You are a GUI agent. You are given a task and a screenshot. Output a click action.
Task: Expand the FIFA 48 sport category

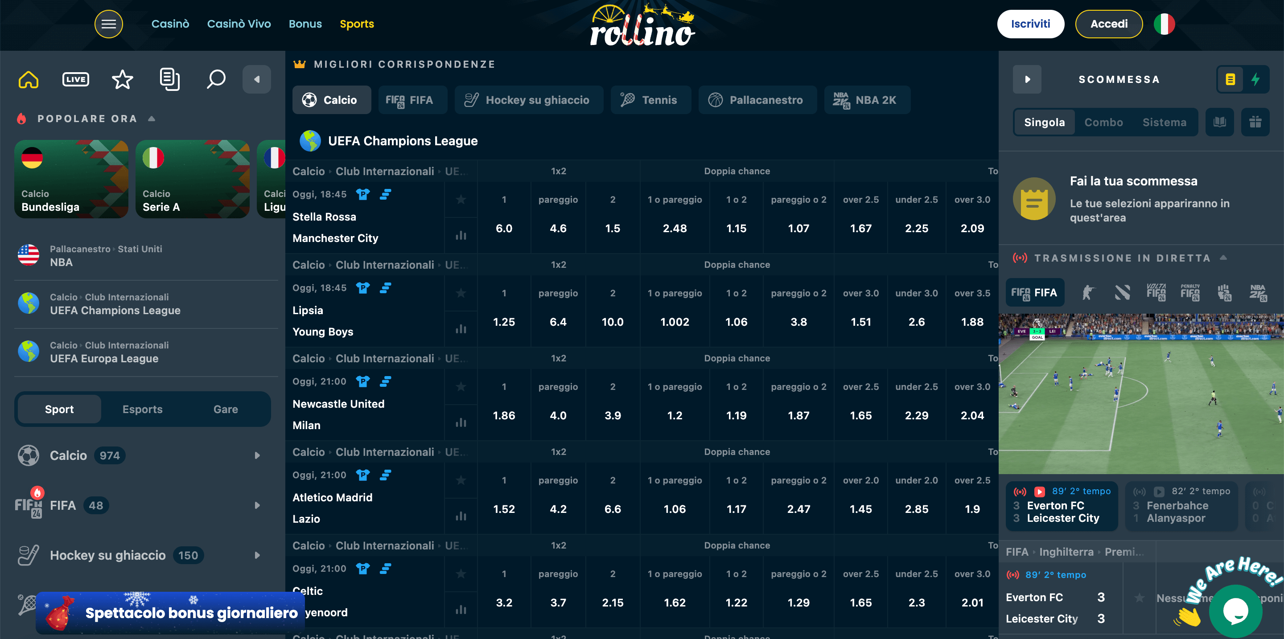[143, 505]
